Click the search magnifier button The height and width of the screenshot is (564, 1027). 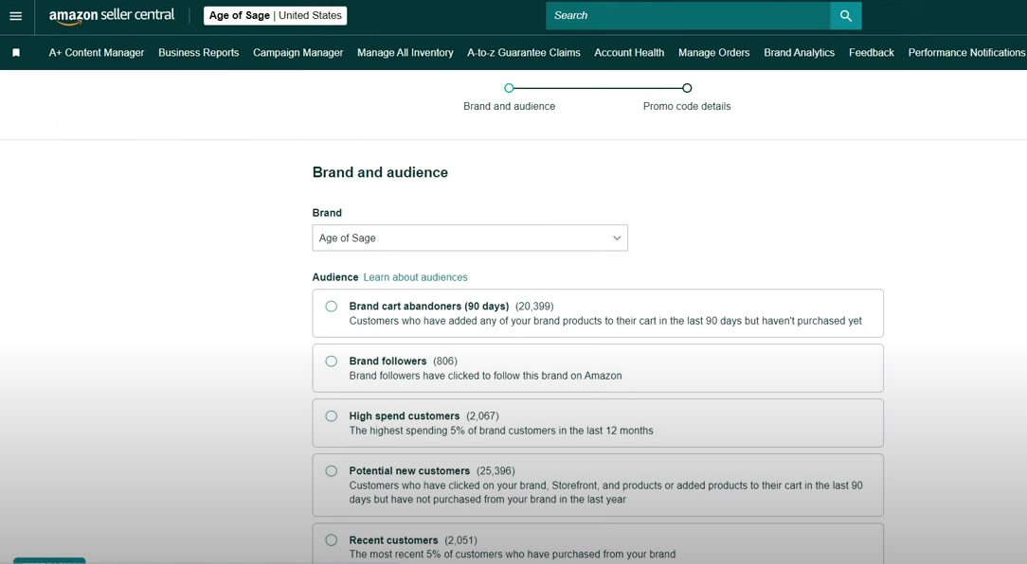tap(846, 16)
